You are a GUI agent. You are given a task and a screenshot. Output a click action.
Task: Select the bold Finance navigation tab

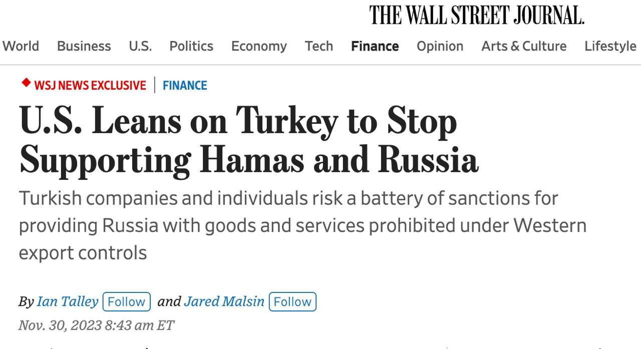tap(375, 46)
